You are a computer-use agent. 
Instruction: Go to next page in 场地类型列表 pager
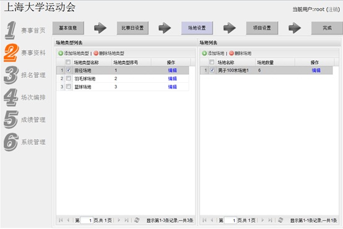[x=119, y=220]
